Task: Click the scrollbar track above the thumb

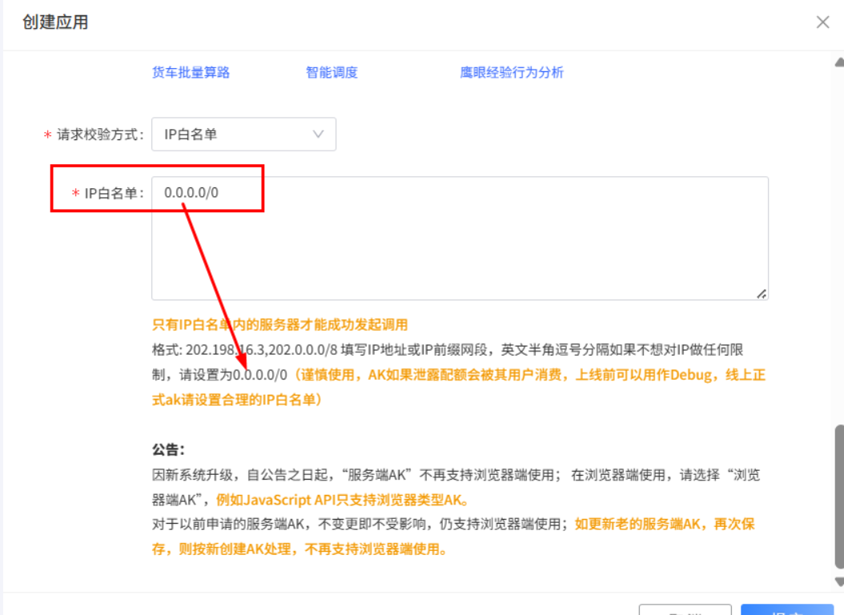Action: 838,240
